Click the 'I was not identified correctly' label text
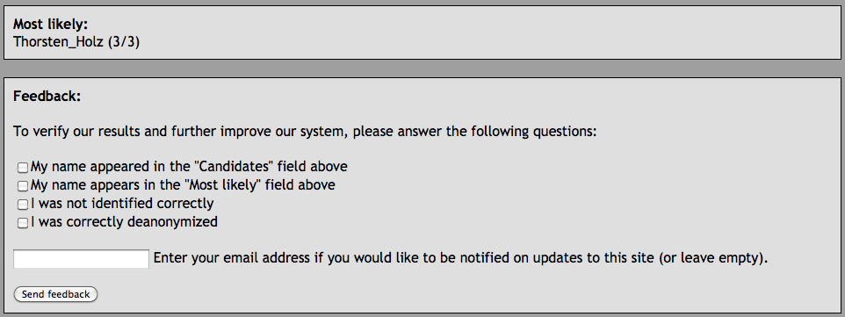The image size is (845, 317). click(x=122, y=203)
